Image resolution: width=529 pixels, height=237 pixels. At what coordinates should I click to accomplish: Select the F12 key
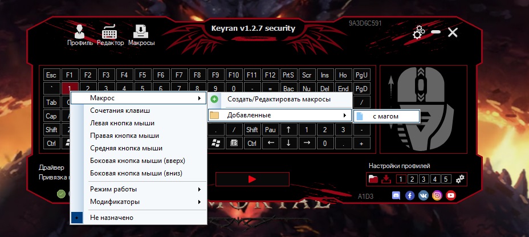coord(270,75)
